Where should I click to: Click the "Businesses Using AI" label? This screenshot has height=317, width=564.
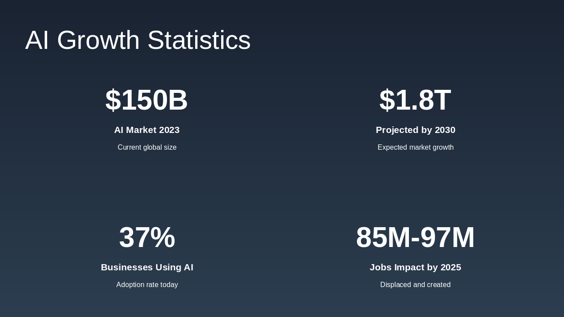147,267
